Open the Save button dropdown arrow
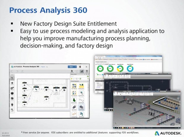 click(x=76, y=67)
